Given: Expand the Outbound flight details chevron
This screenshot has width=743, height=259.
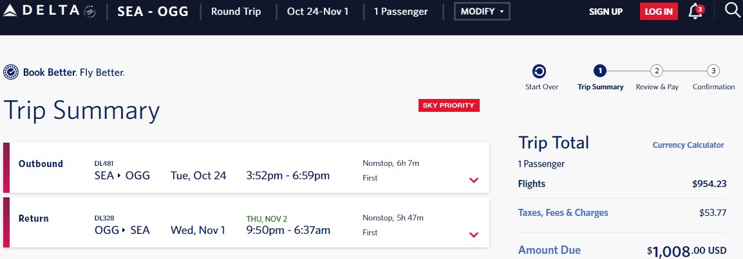Looking at the screenshot, I should [x=474, y=180].
